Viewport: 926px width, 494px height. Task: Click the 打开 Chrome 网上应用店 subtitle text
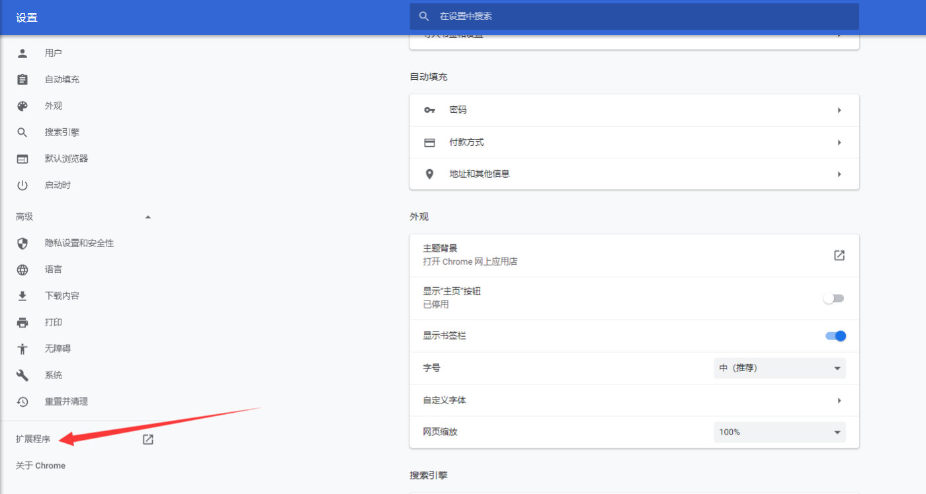pyautogui.click(x=470, y=262)
